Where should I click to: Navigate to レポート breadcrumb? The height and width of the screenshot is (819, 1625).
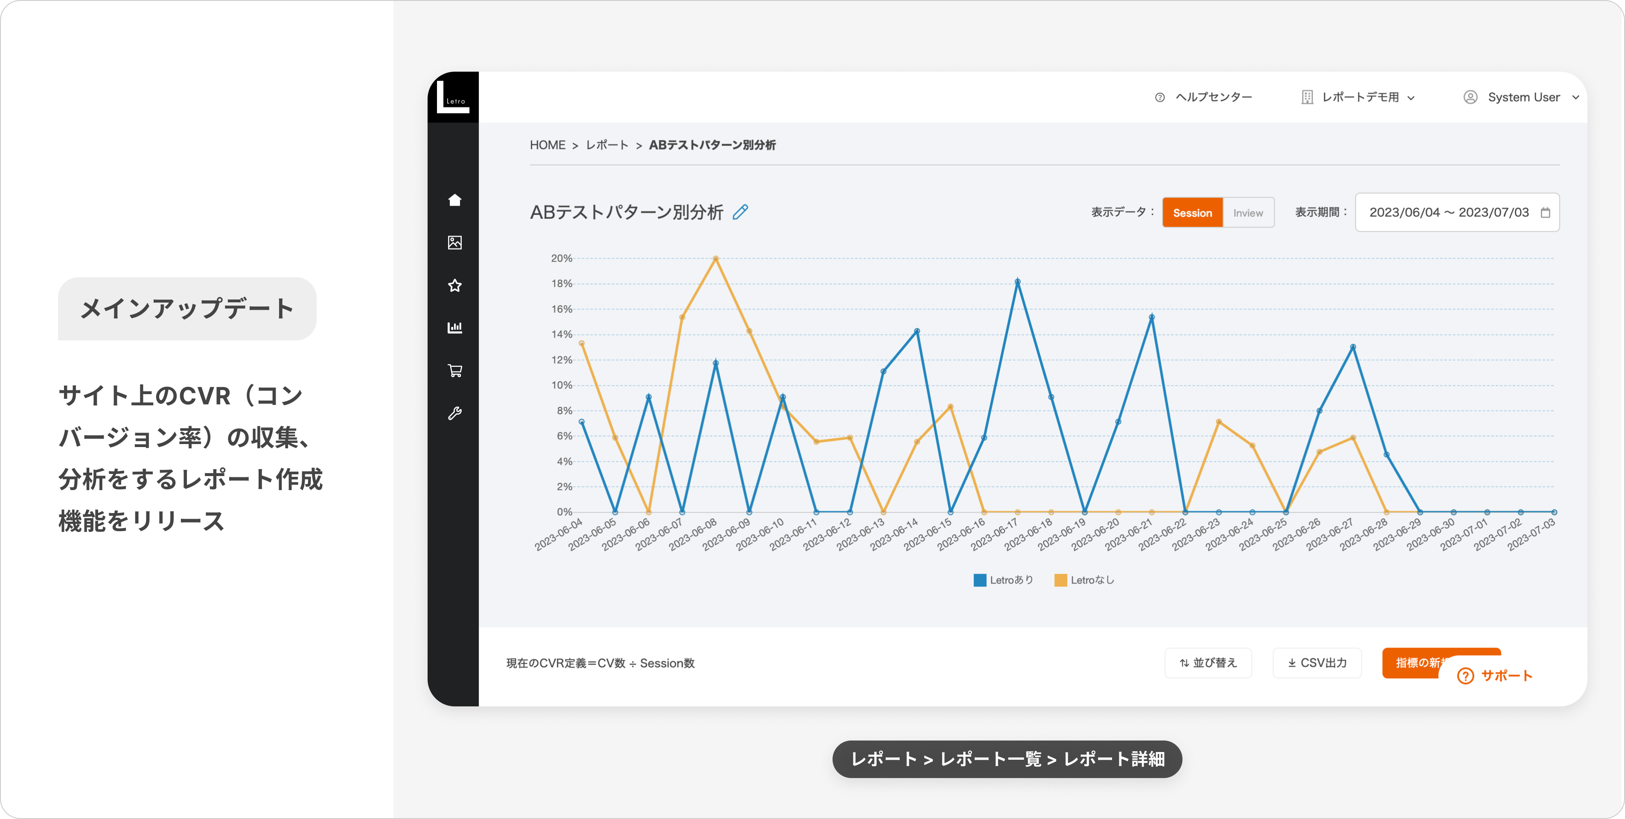[607, 145]
